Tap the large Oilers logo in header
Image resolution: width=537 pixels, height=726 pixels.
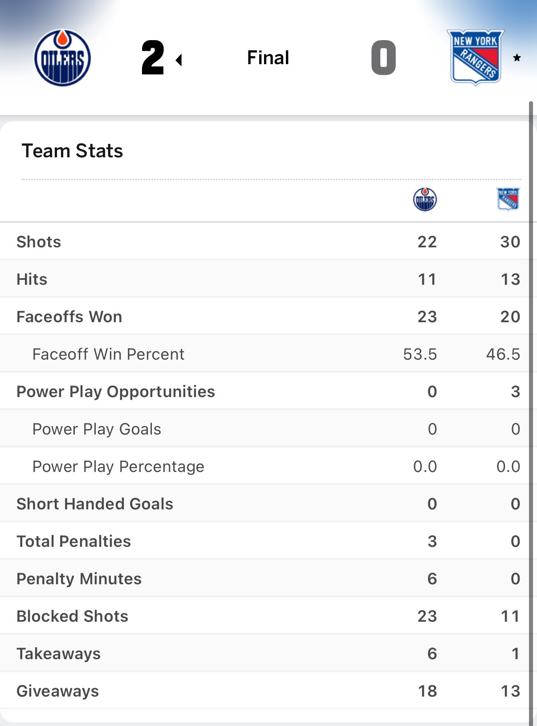click(x=62, y=58)
